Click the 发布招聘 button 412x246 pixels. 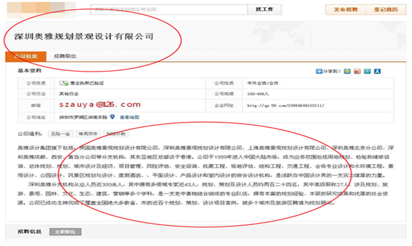(345, 9)
